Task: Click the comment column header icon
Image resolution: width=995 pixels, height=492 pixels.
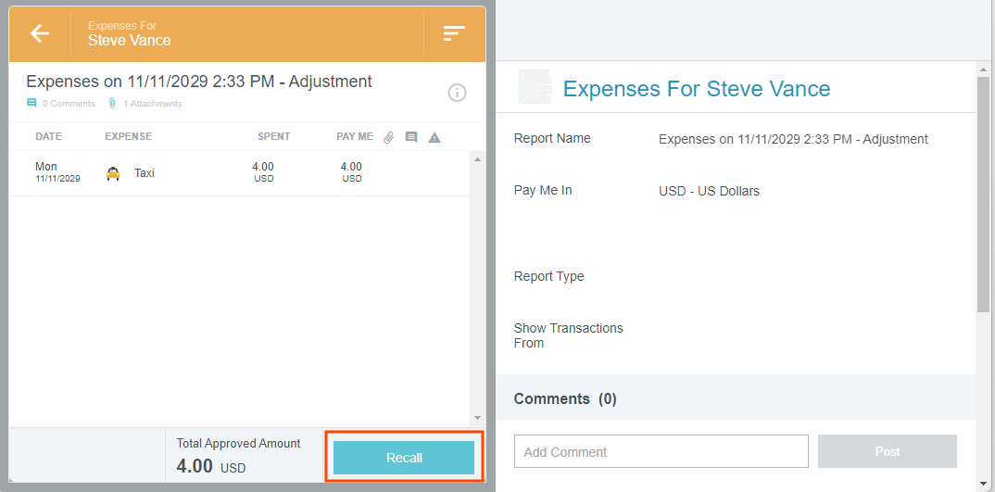Action: pos(411,137)
